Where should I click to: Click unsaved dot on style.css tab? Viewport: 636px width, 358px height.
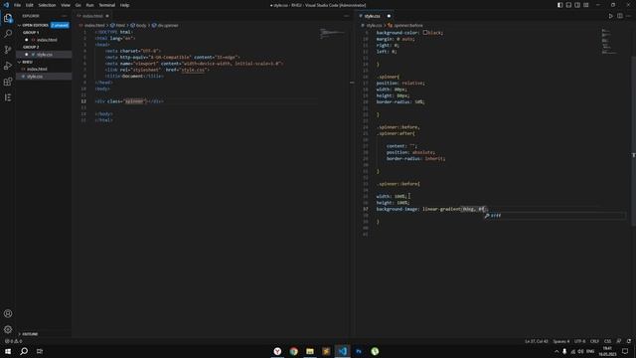389,16
